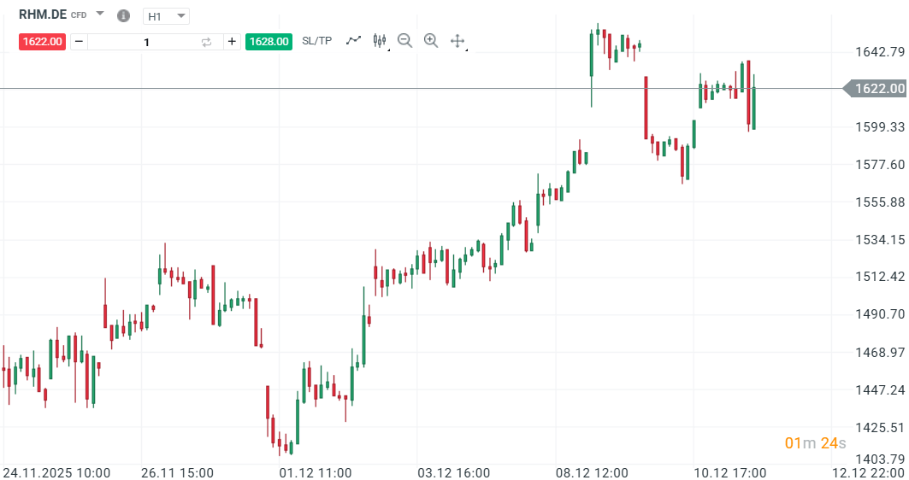Click the 08.12 12:00 time axis label

point(593,472)
